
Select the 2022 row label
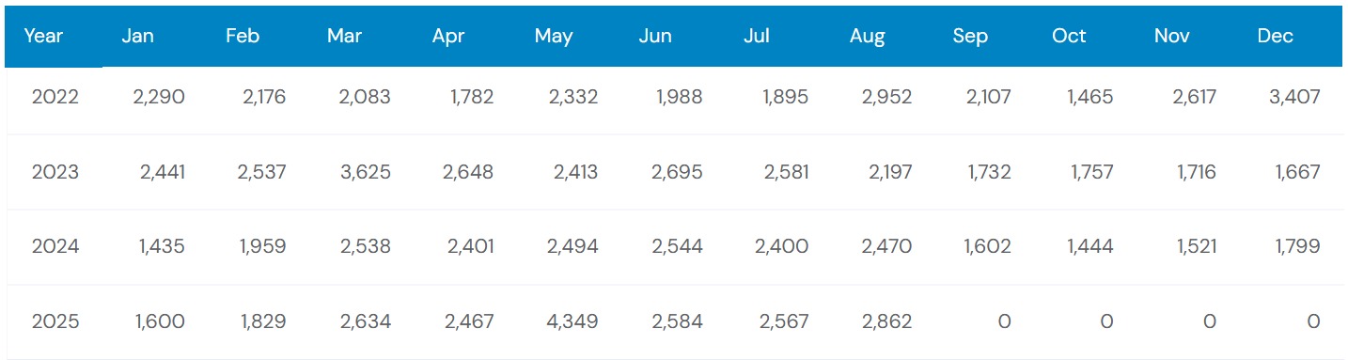click(55, 97)
